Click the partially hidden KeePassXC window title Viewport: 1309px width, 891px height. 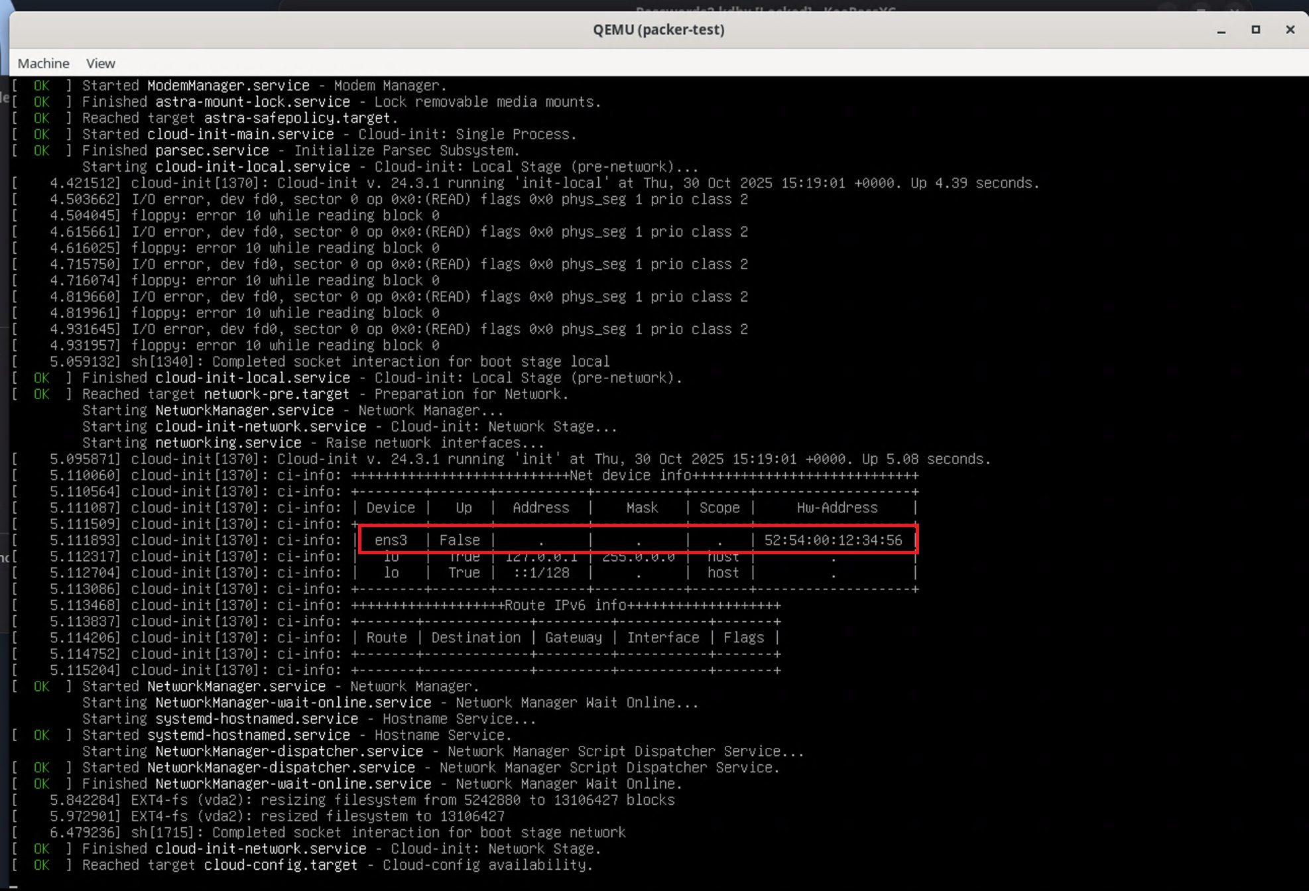pos(765,8)
